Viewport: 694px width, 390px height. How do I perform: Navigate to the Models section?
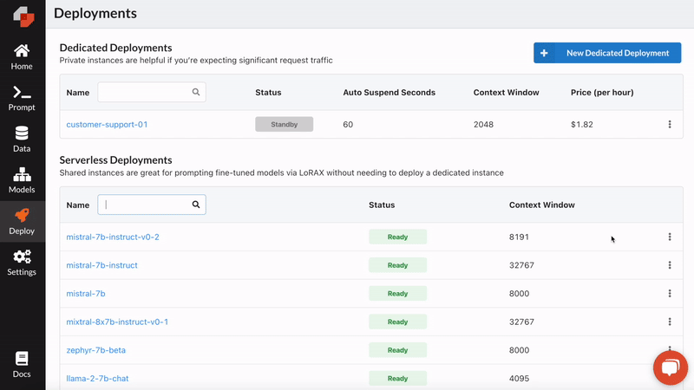click(x=23, y=180)
